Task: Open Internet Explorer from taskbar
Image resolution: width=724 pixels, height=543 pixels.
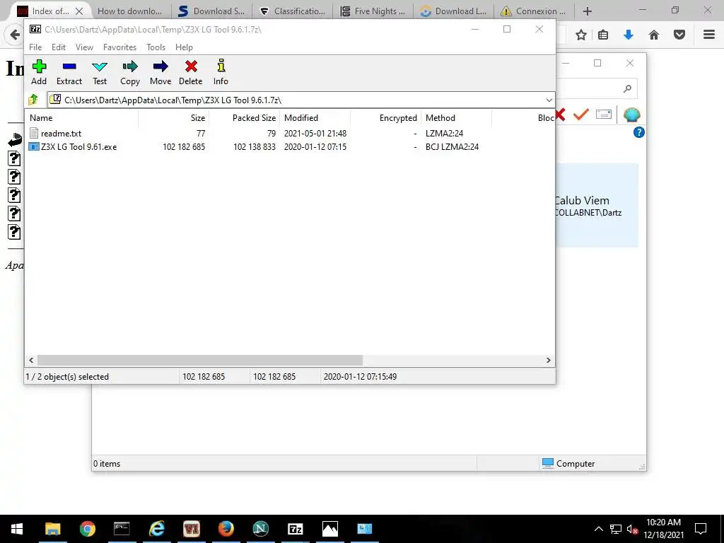Action: click(x=156, y=529)
